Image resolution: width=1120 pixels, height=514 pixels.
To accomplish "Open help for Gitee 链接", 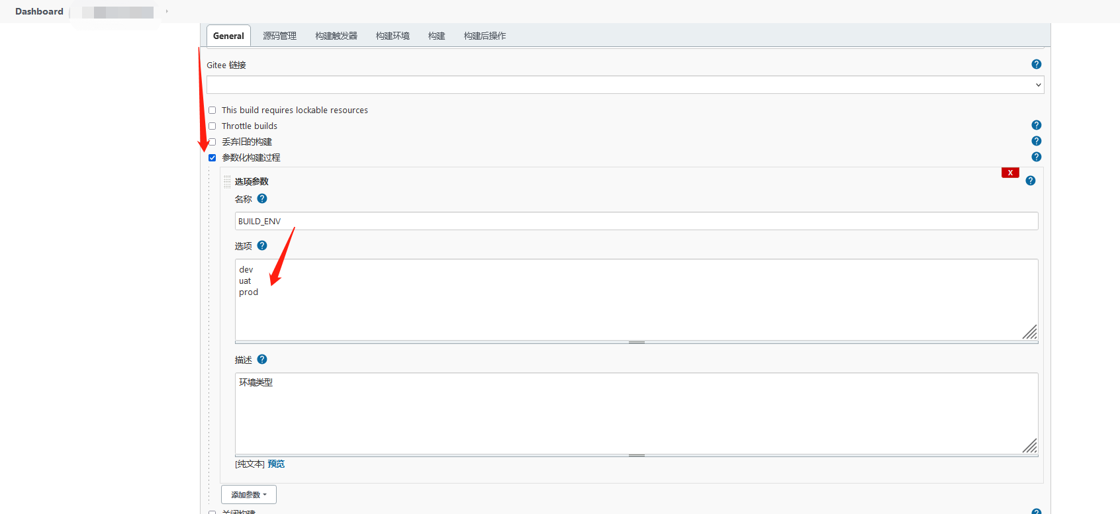I will [x=1037, y=64].
